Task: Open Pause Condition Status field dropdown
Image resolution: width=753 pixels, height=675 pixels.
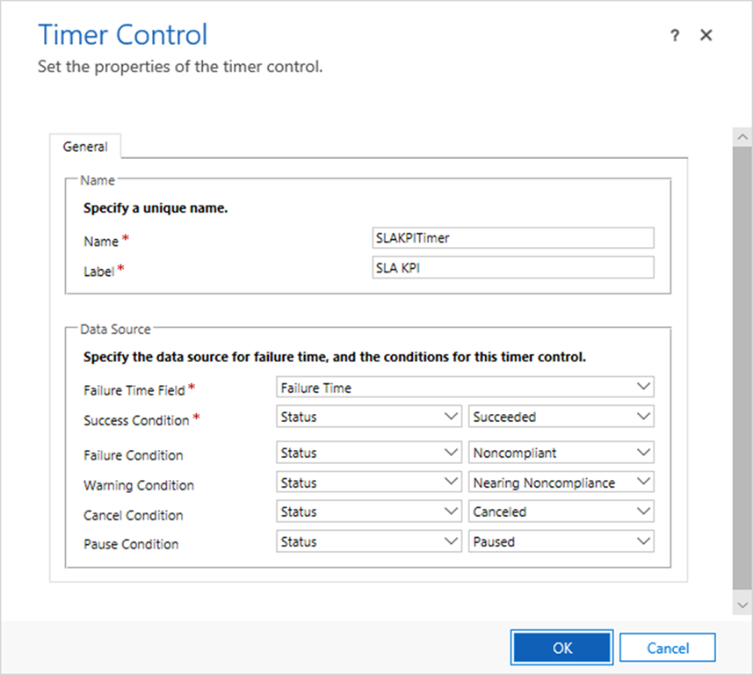Action: 368,542
